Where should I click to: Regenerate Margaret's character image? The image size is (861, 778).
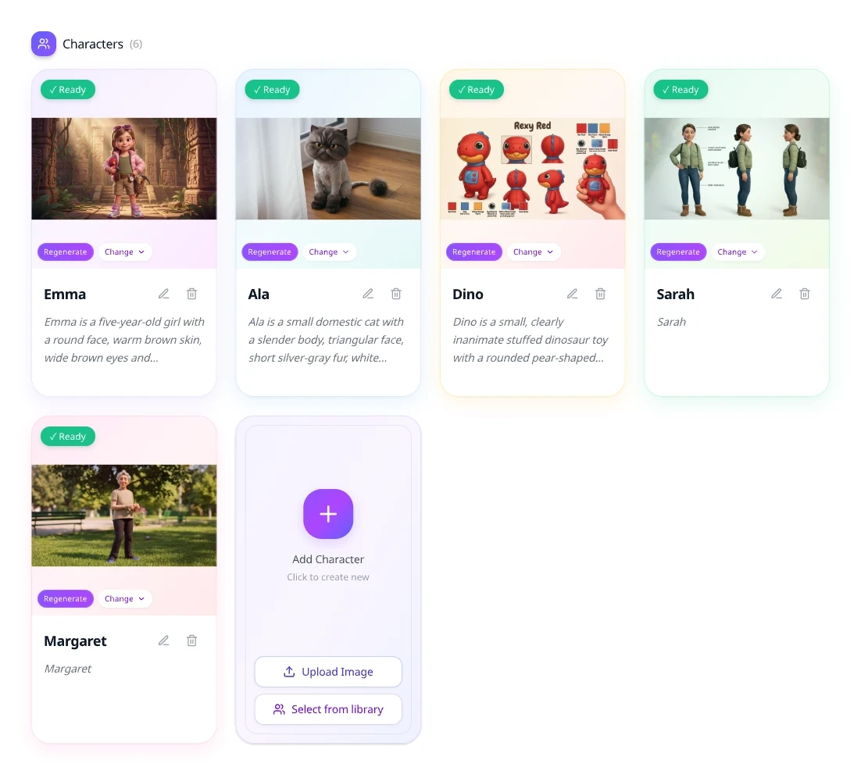click(x=66, y=598)
